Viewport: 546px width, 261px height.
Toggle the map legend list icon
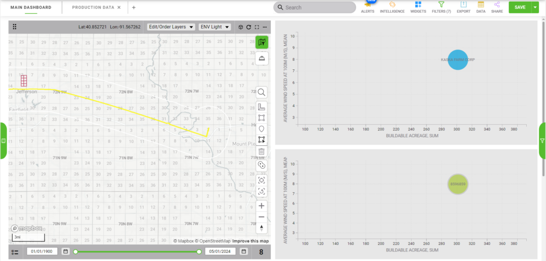pos(15,252)
